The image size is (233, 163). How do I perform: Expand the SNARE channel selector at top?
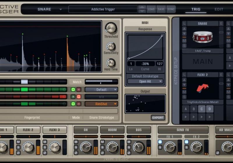61,9
